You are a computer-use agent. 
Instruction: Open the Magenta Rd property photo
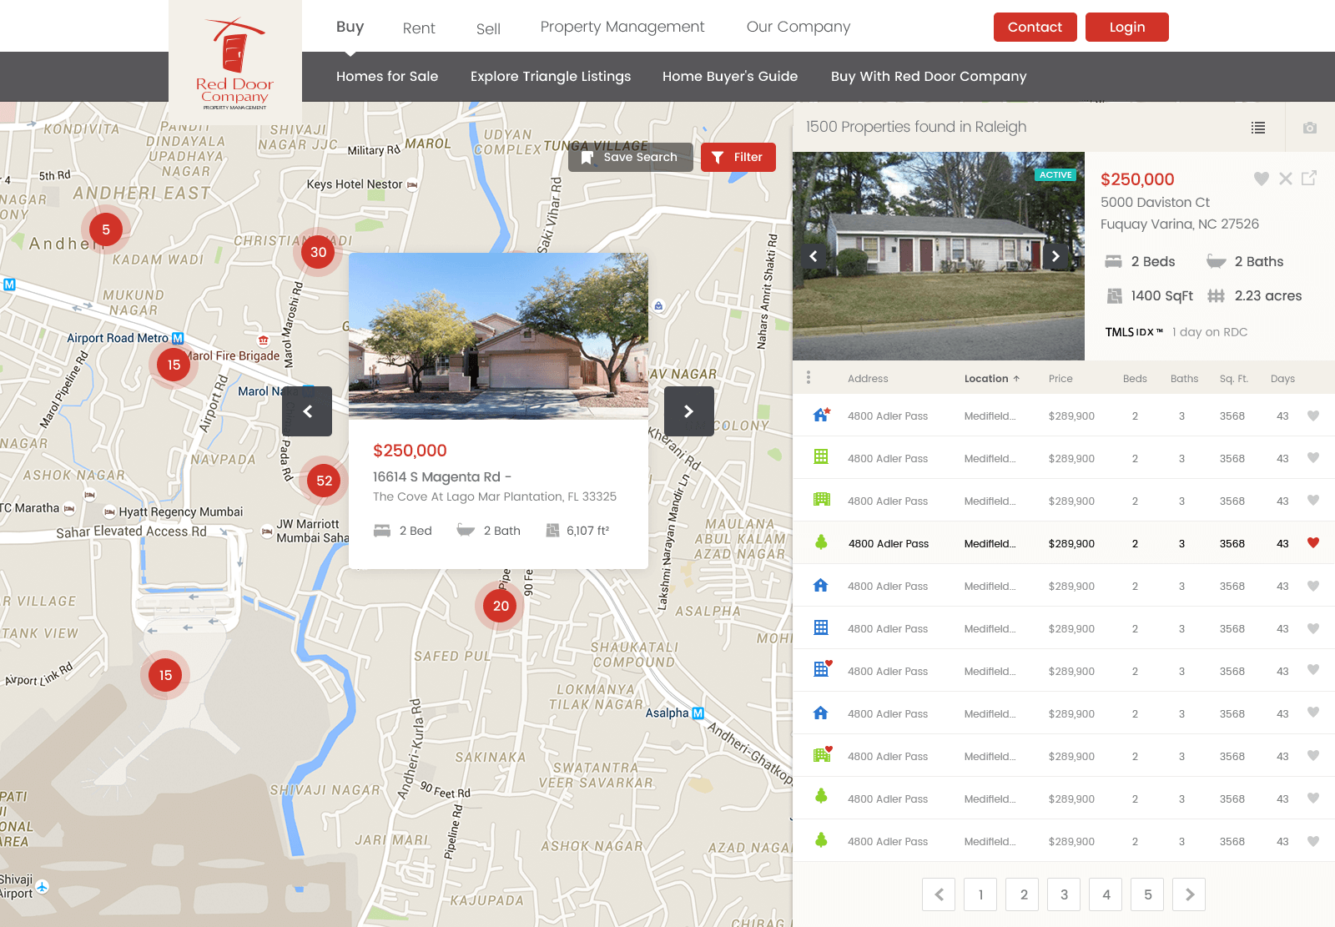point(498,335)
